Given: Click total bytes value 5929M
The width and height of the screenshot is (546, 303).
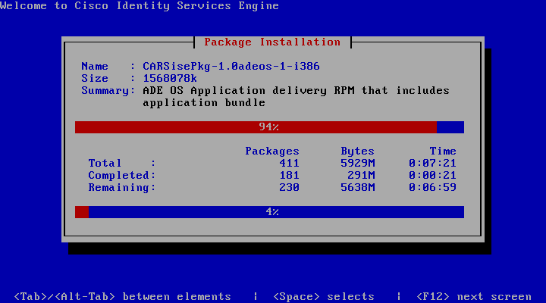Looking at the screenshot, I should click(x=358, y=163).
